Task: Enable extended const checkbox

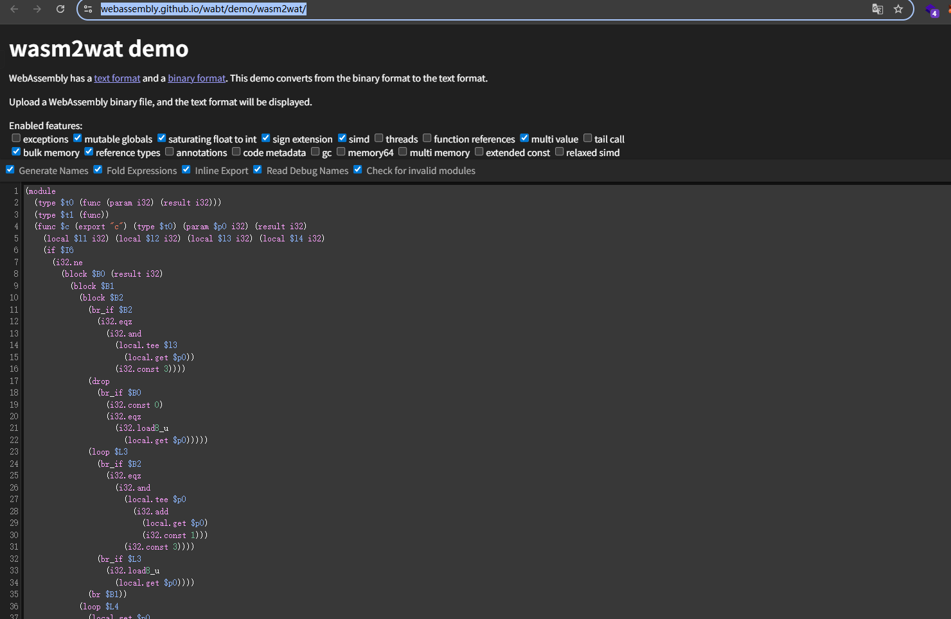Action: pos(479,152)
